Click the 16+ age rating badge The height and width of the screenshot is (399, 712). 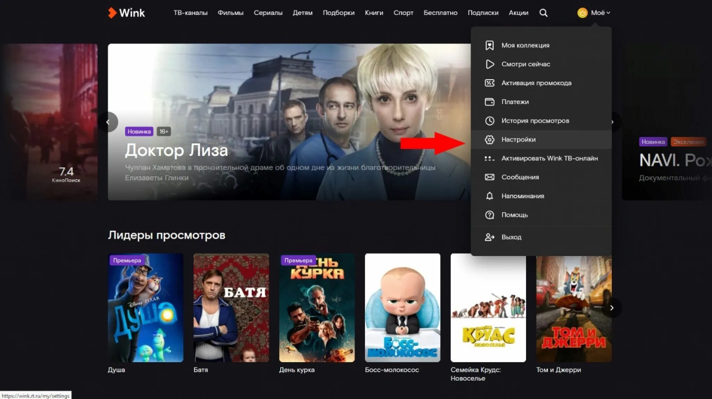click(164, 132)
